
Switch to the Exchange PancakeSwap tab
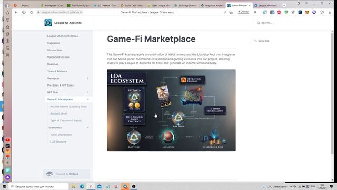[x=185, y=5]
